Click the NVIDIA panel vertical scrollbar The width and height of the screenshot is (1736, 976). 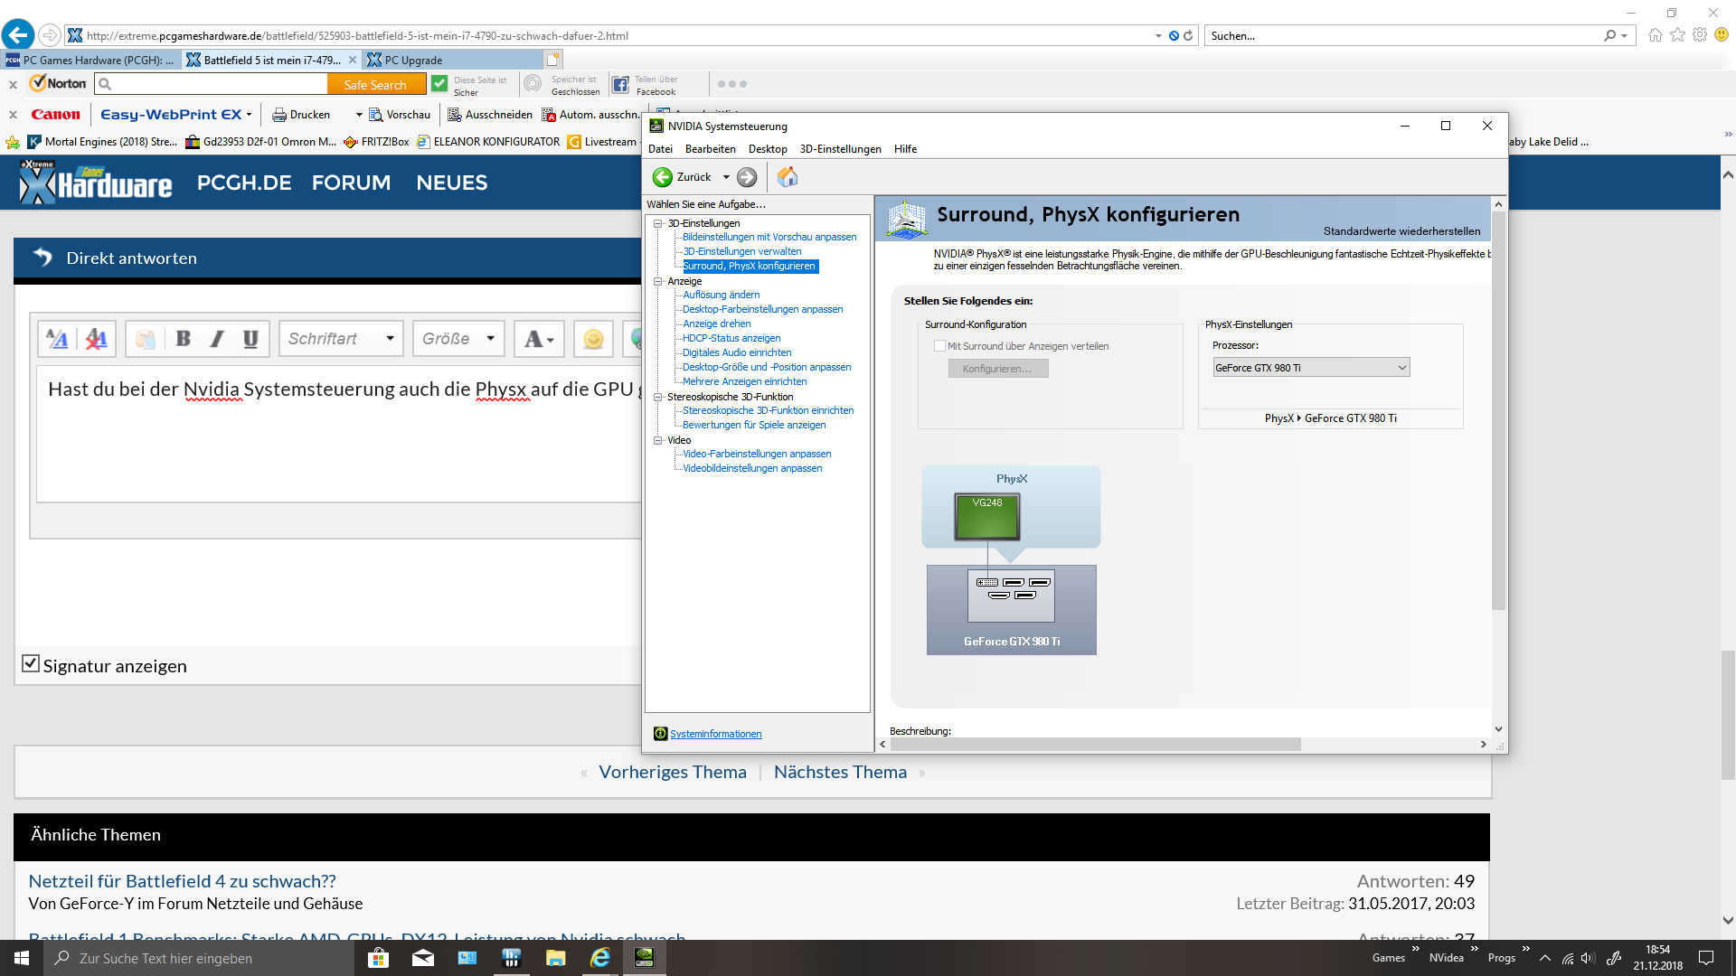tap(1498, 411)
